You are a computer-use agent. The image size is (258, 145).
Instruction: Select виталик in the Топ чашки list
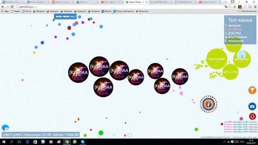(233, 25)
